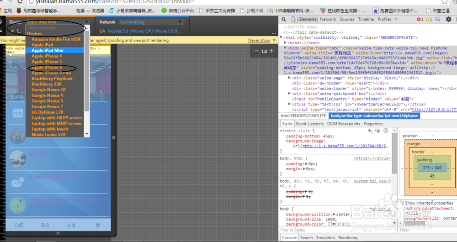
Task: Click the calendar icon in mobile page
Action: click(x=18, y=112)
